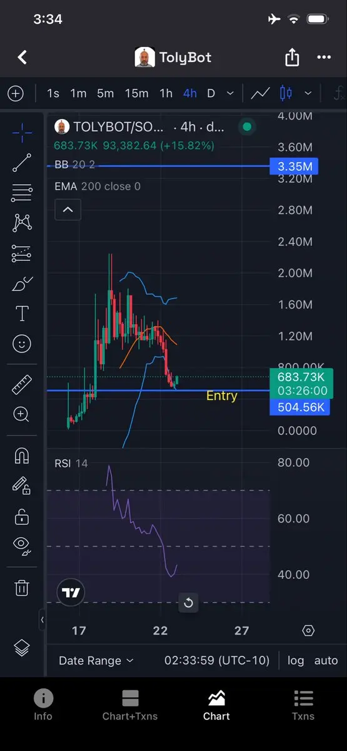Screen dimensions: 347x751
Task: Go back with the left arrow
Action: tap(23, 58)
